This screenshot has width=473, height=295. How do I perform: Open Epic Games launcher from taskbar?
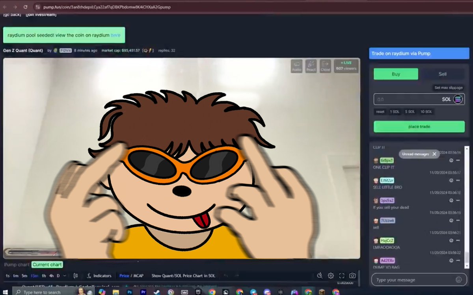tap(198, 292)
